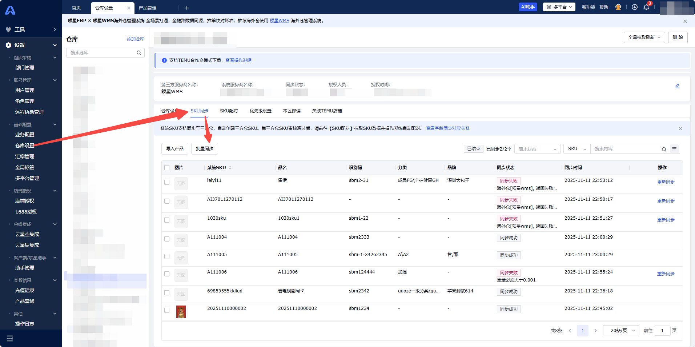Image resolution: width=695 pixels, height=347 pixels.
Task: Click the 批量同步 button
Action: click(204, 149)
